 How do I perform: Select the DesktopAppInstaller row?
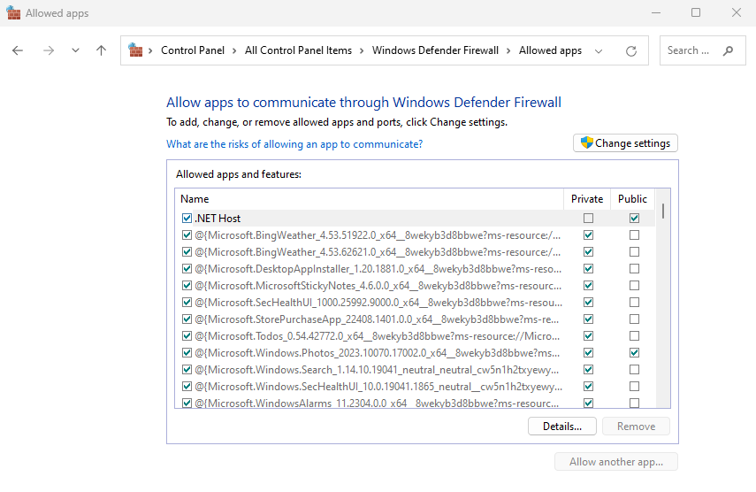415,269
